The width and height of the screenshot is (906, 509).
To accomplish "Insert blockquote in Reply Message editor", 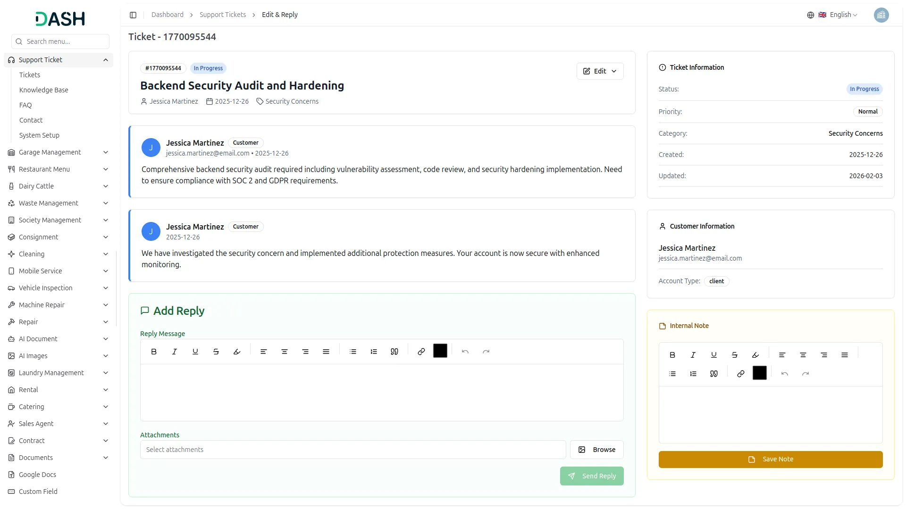I will pyautogui.click(x=394, y=352).
